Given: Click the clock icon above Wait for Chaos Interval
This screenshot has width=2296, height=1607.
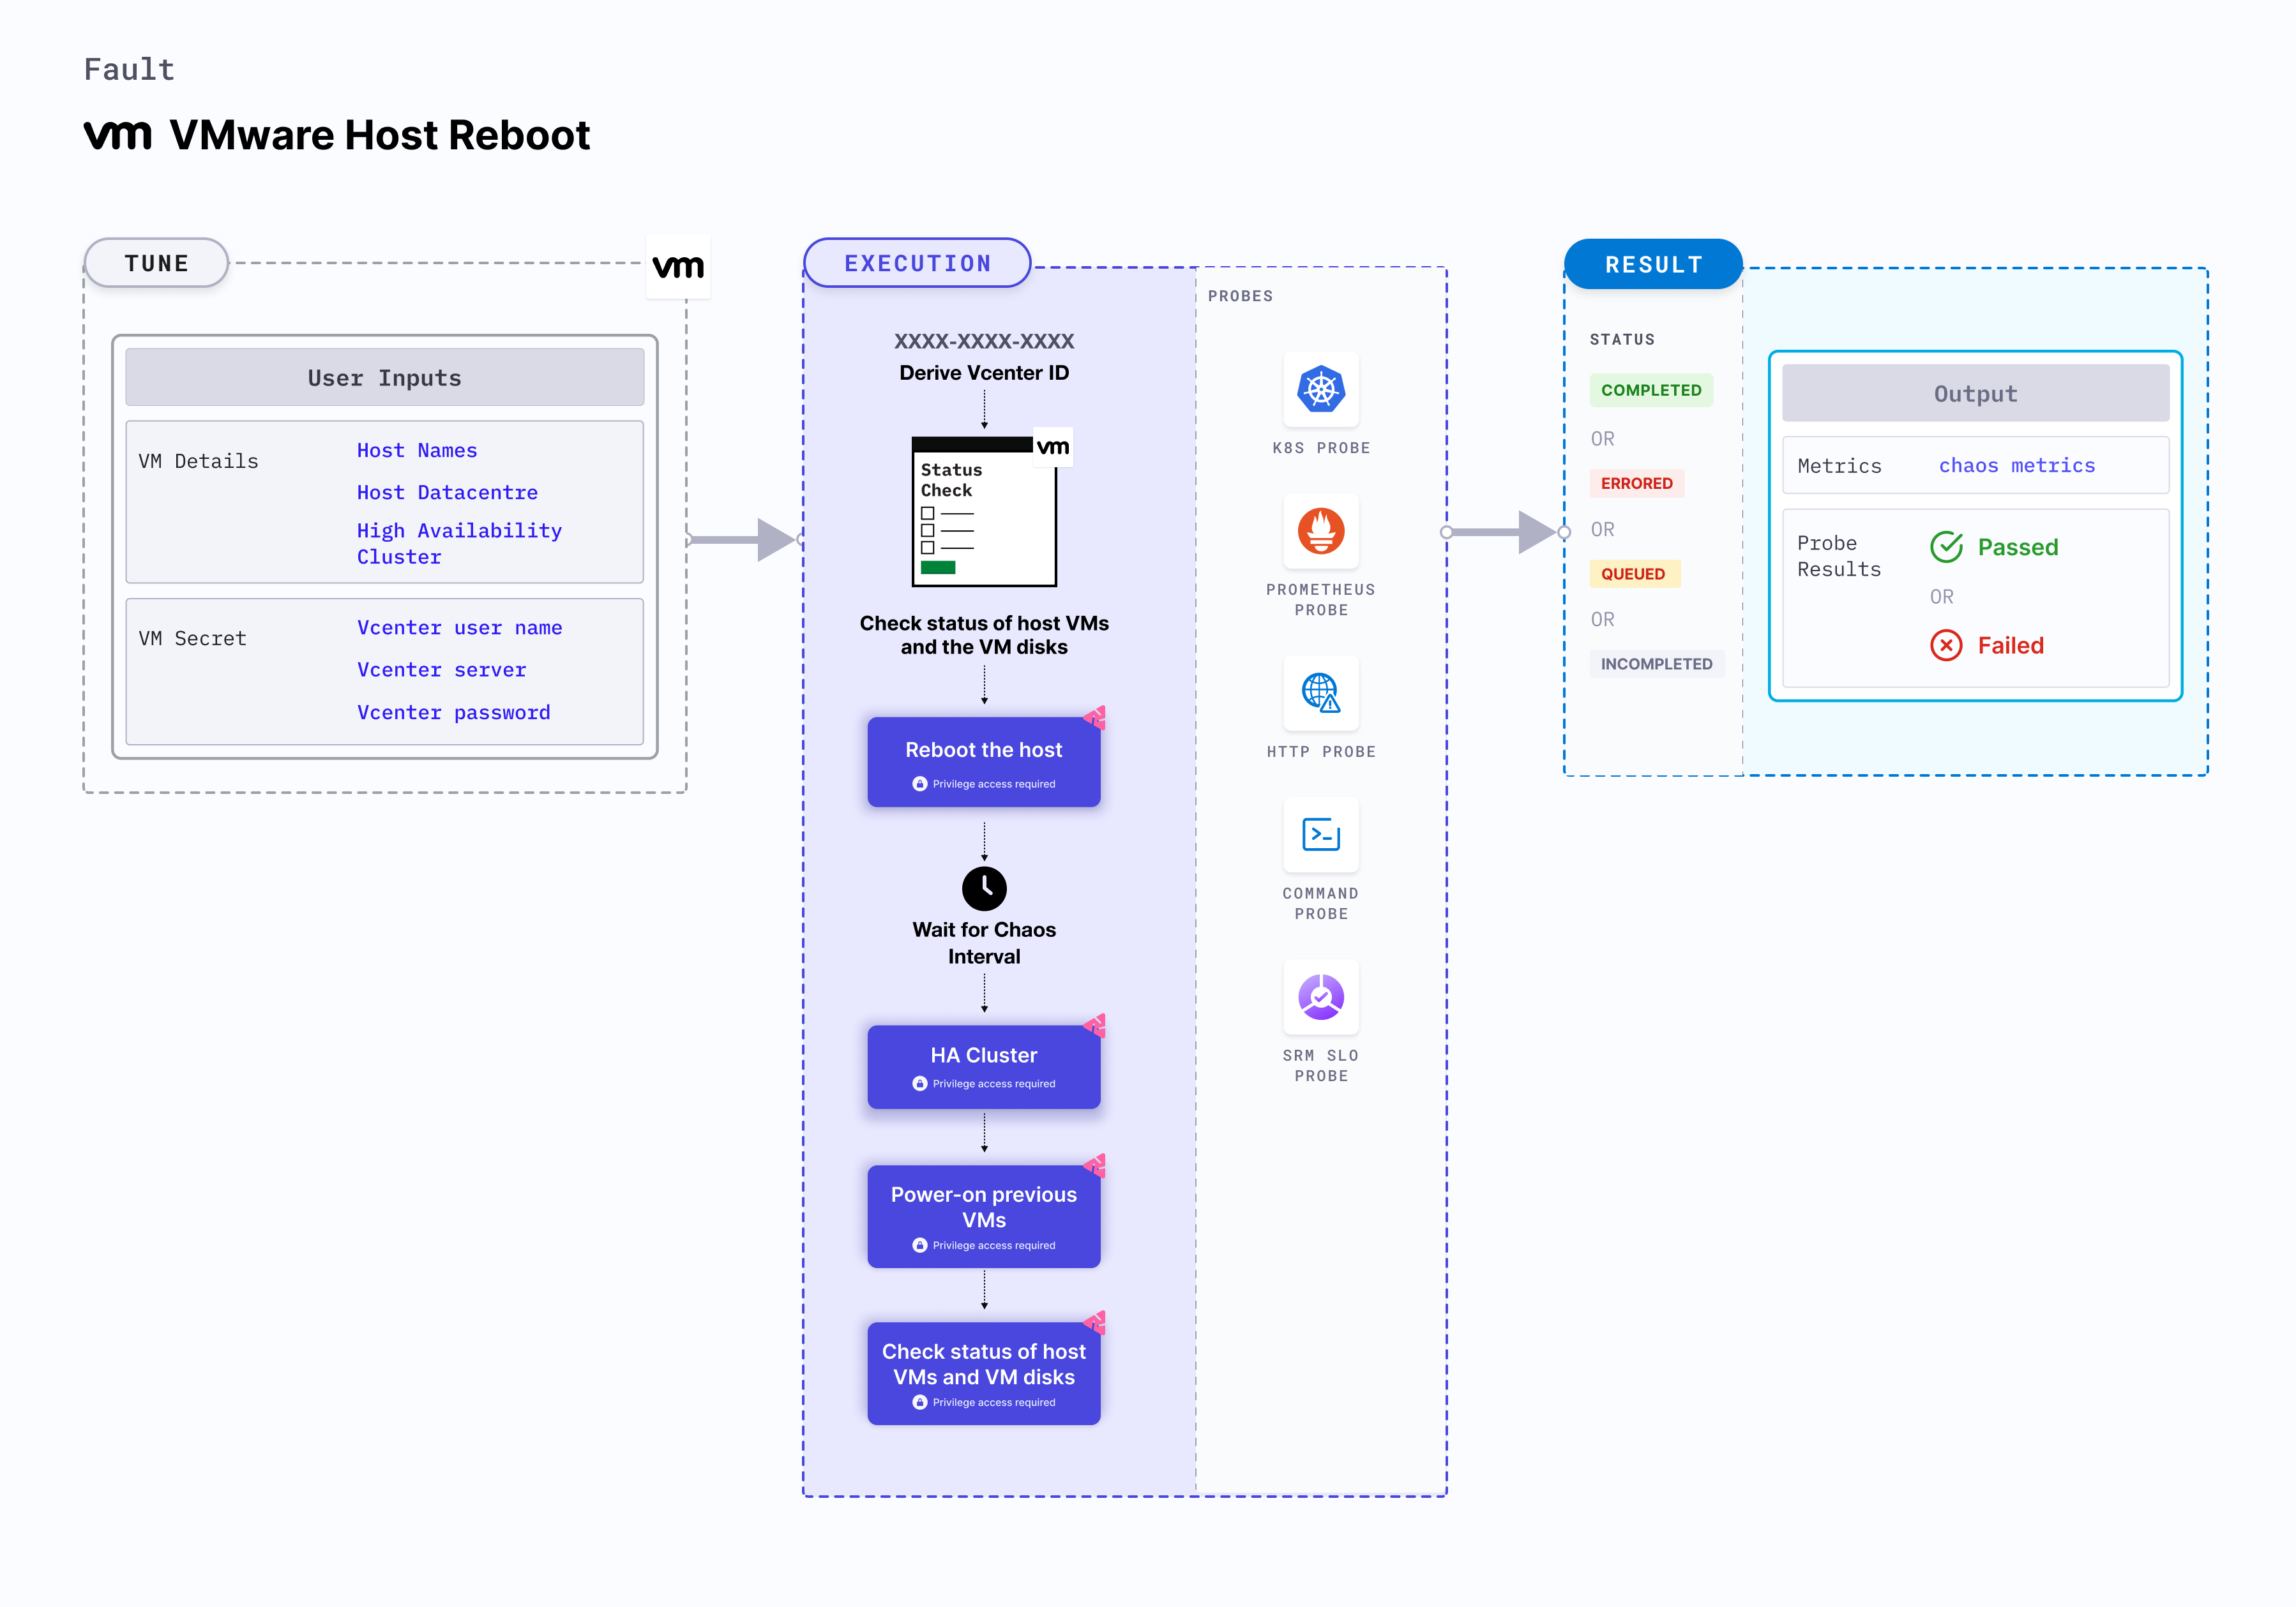Looking at the screenshot, I should click(984, 888).
